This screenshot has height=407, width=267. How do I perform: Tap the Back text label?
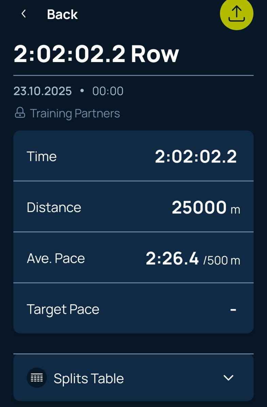tap(62, 14)
